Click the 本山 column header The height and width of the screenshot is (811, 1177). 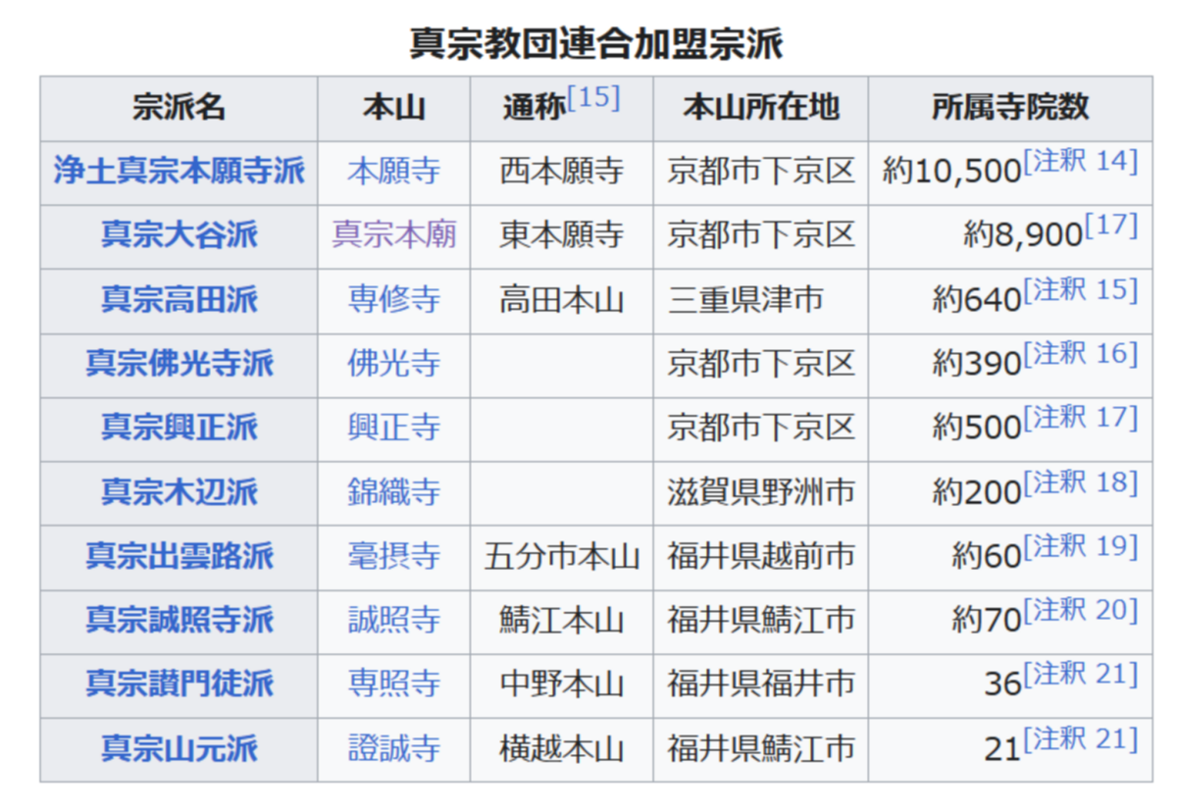[393, 107]
